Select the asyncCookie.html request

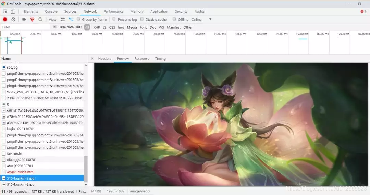tap(42, 172)
